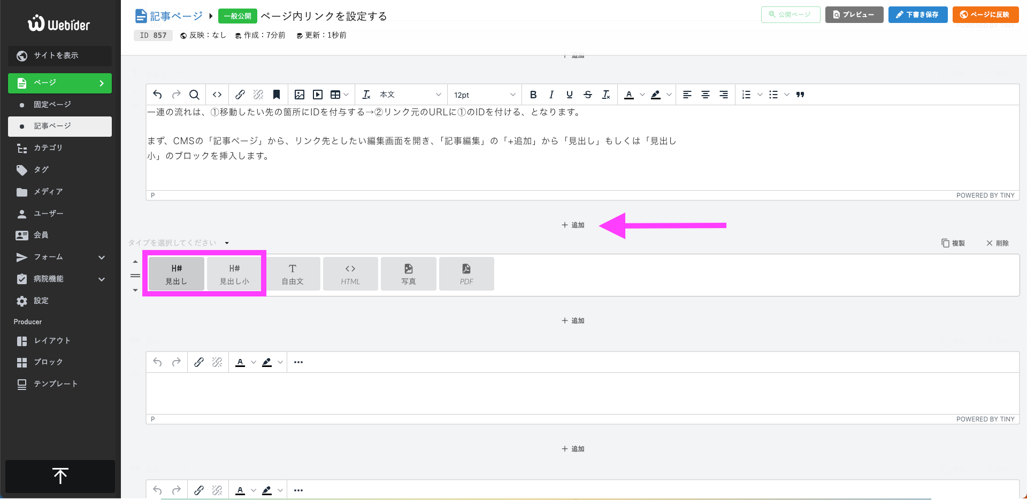
Task: Toggle underline formatting
Action: click(x=569, y=95)
